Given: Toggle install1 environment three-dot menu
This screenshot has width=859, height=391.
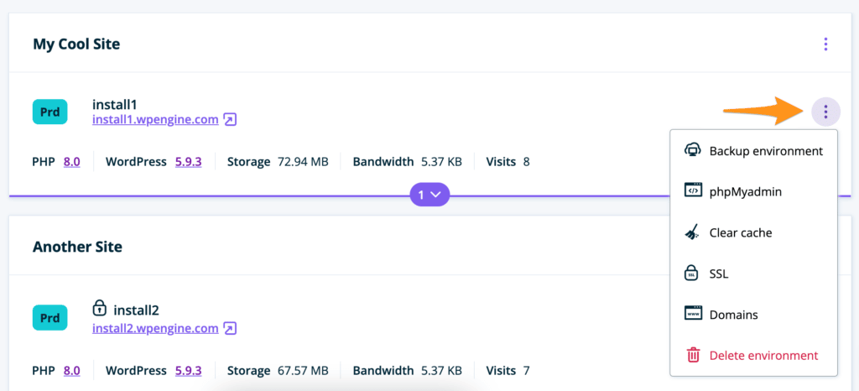Looking at the screenshot, I should pos(826,112).
